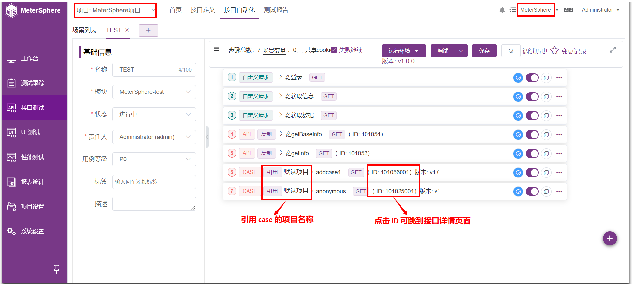Open the more options menu for getBaseInfo
632x286 pixels.
point(559,135)
